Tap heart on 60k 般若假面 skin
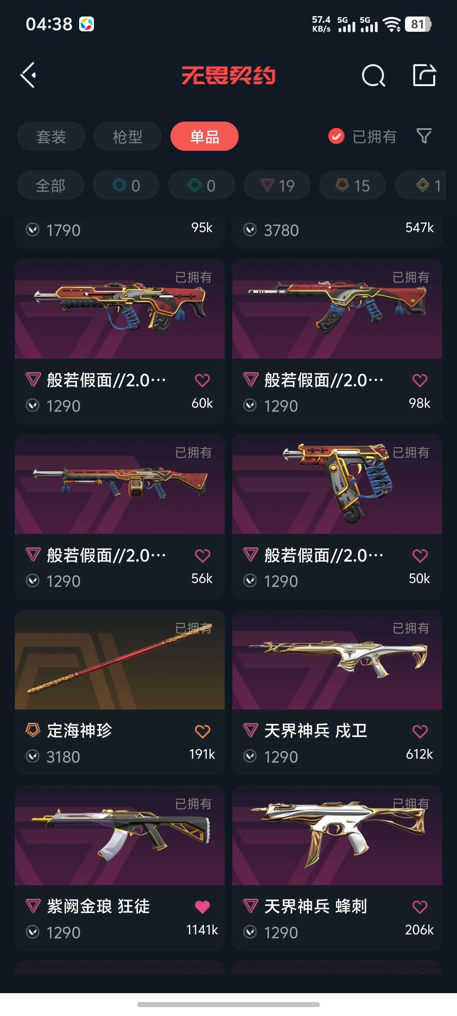Image resolution: width=457 pixels, height=1016 pixels. point(202,380)
